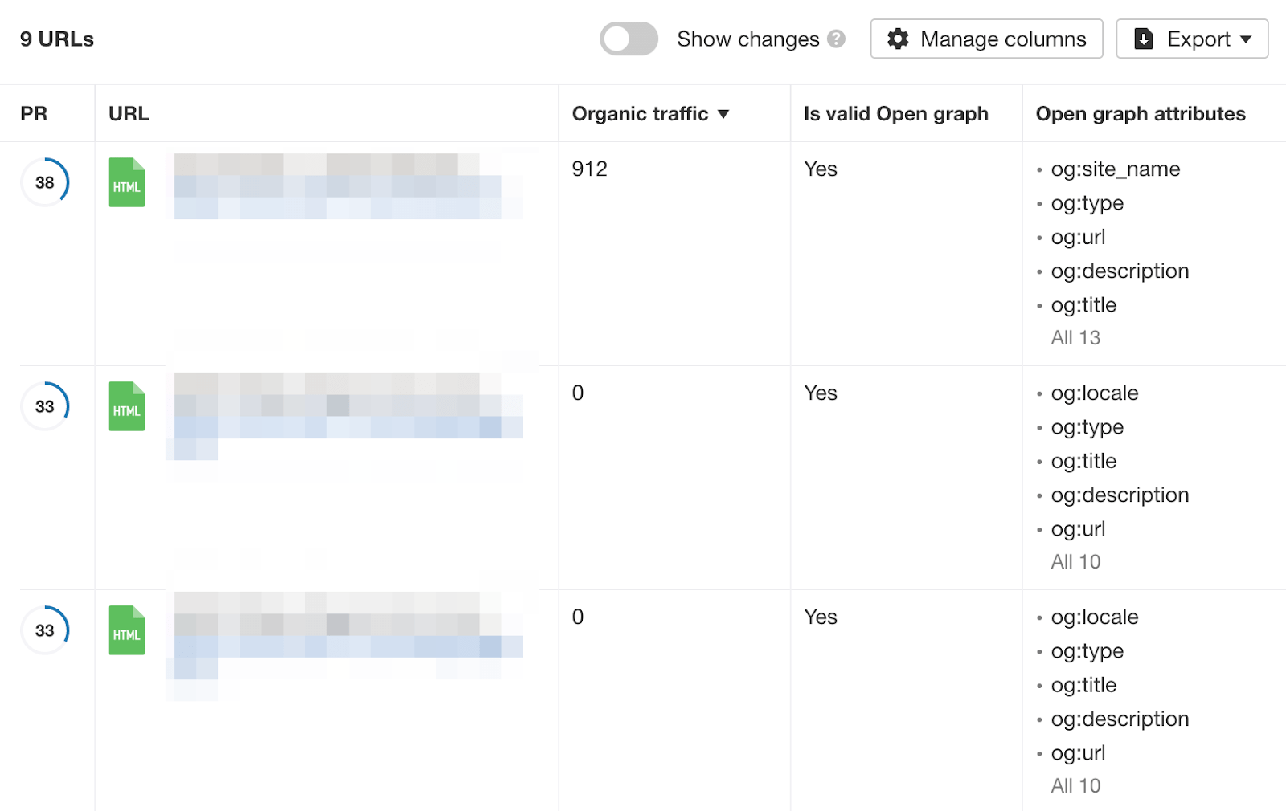Click the PR column header
This screenshot has width=1286, height=811.
click(34, 114)
